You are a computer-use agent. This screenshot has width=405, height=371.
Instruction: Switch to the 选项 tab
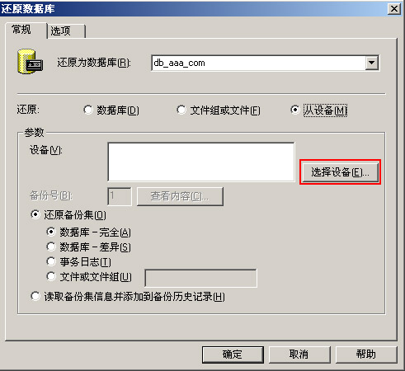pos(66,31)
